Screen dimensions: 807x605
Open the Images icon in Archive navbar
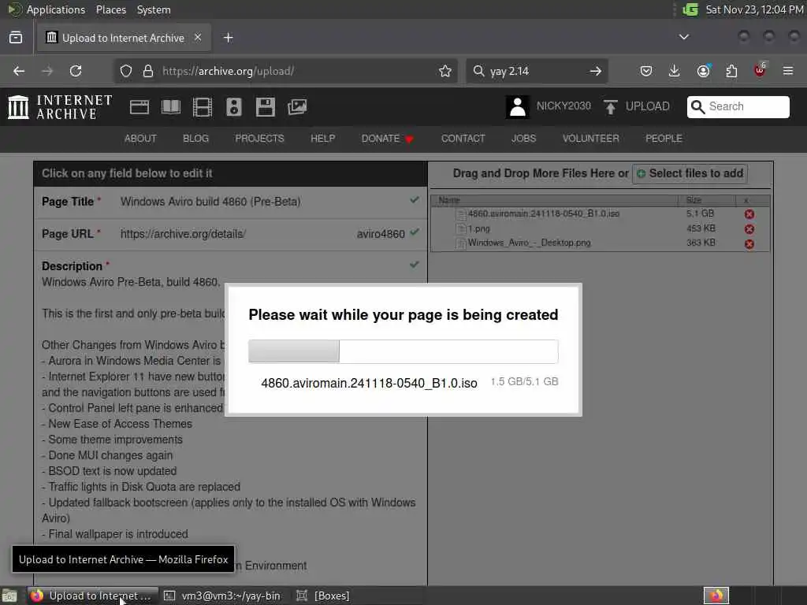(x=297, y=107)
